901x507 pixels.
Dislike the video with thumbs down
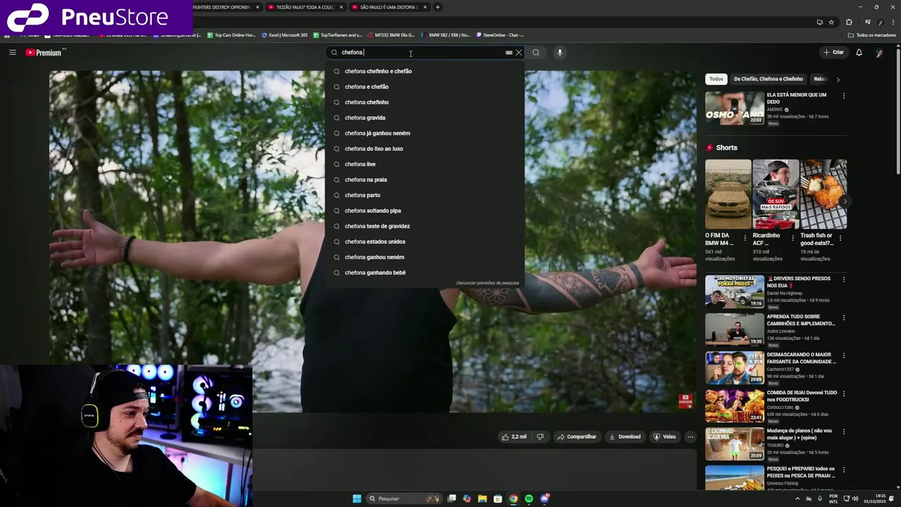[x=541, y=437]
